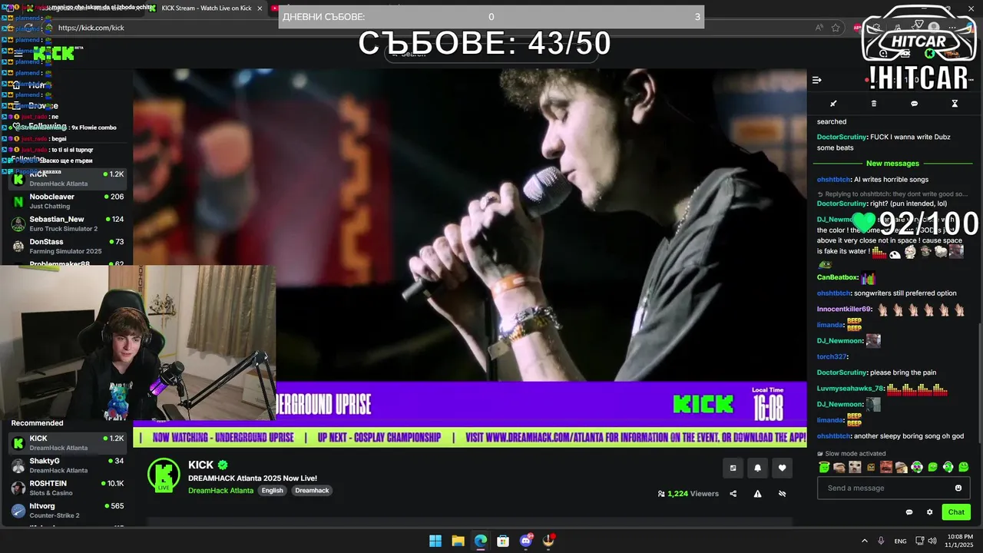Insert the white cat face emote
Screen dimensions: 983x553
tap(855, 467)
